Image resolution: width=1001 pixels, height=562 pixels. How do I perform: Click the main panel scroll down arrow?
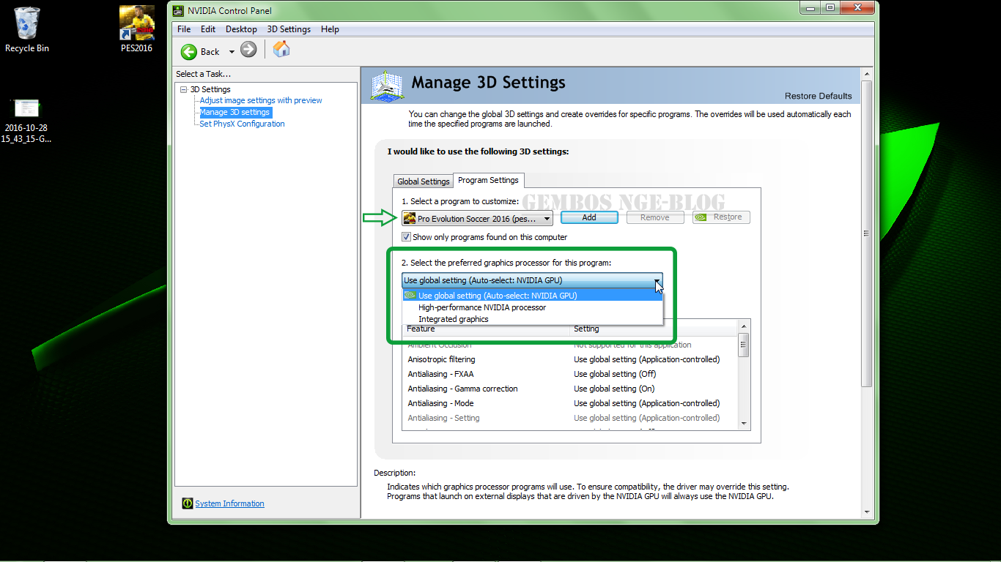pyautogui.click(x=866, y=512)
